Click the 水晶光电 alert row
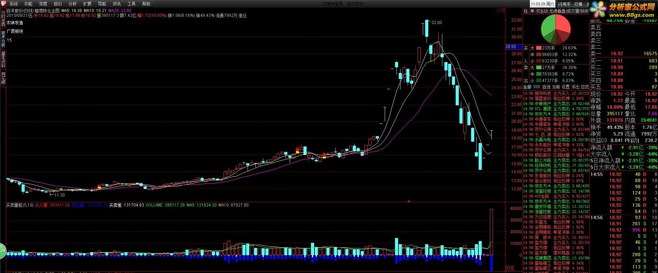 pos(556,140)
